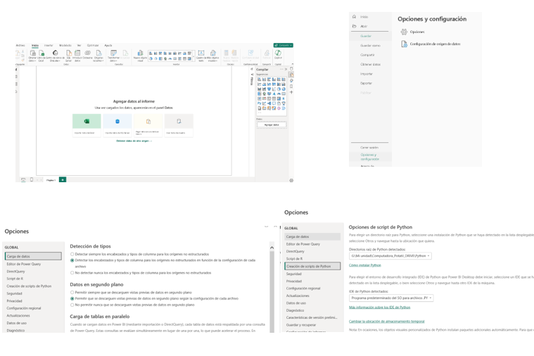Image resolution: width=534 pixels, height=356 pixels.
Task: Click the Abrir folder icon in backstage menu
Action: (354, 26)
